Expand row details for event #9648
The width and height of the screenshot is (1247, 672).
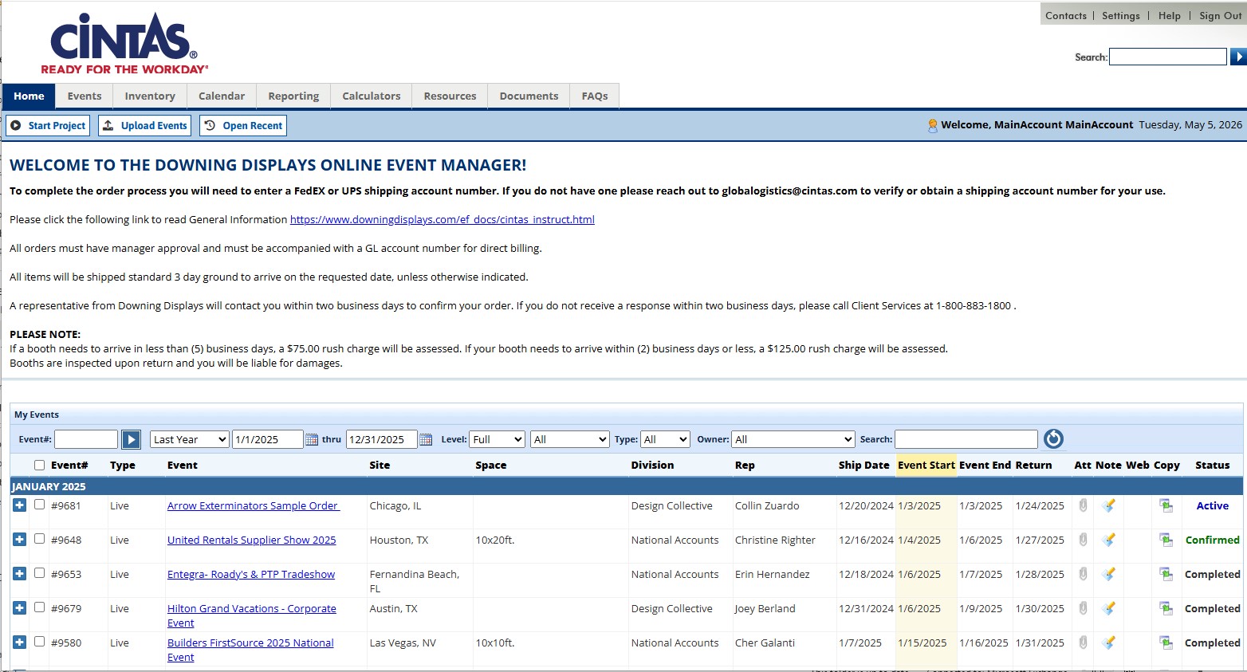[x=20, y=539]
